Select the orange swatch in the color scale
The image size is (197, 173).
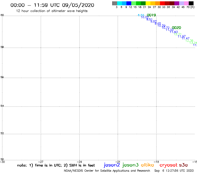tap(158, 3)
